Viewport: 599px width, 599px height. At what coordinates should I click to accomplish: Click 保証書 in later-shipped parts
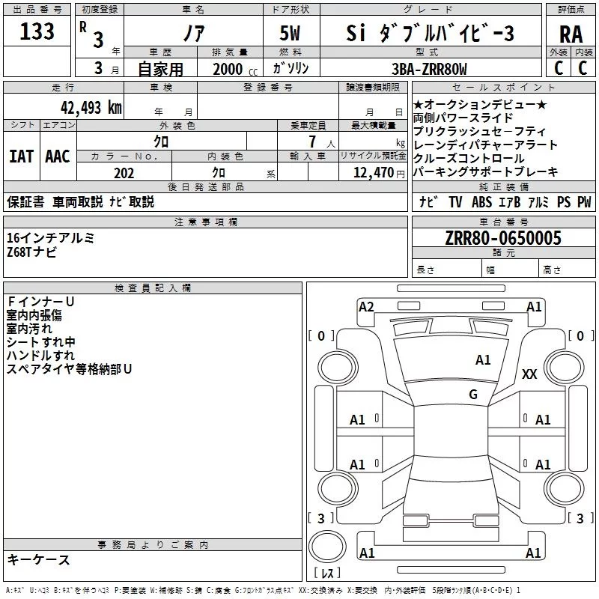click(x=25, y=201)
